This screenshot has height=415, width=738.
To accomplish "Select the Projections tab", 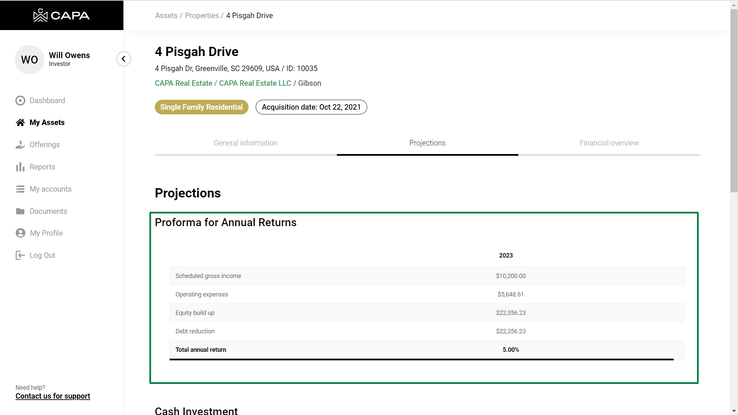I will click(x=427, y=143).
